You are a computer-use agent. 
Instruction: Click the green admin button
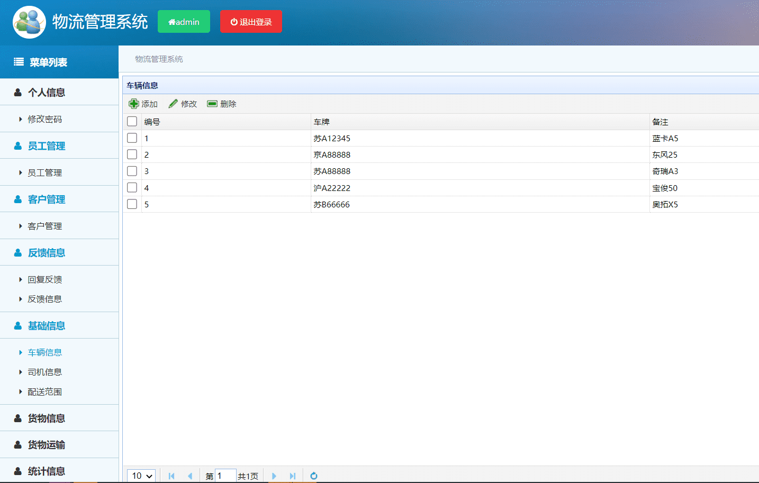184,22
